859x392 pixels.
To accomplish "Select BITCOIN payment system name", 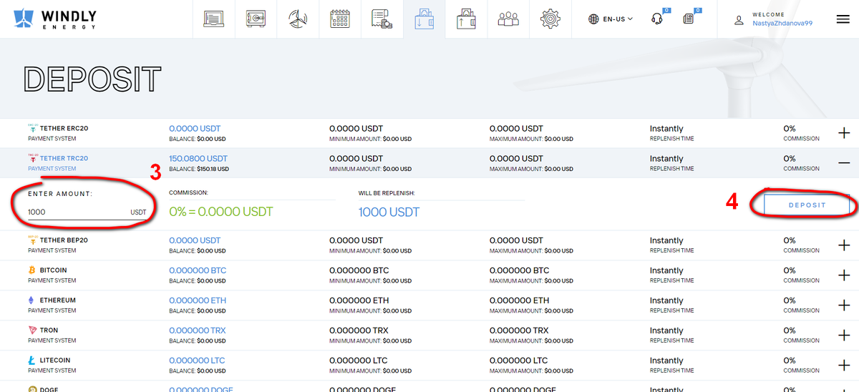I will pyautogui.click(x=54, y=271).
